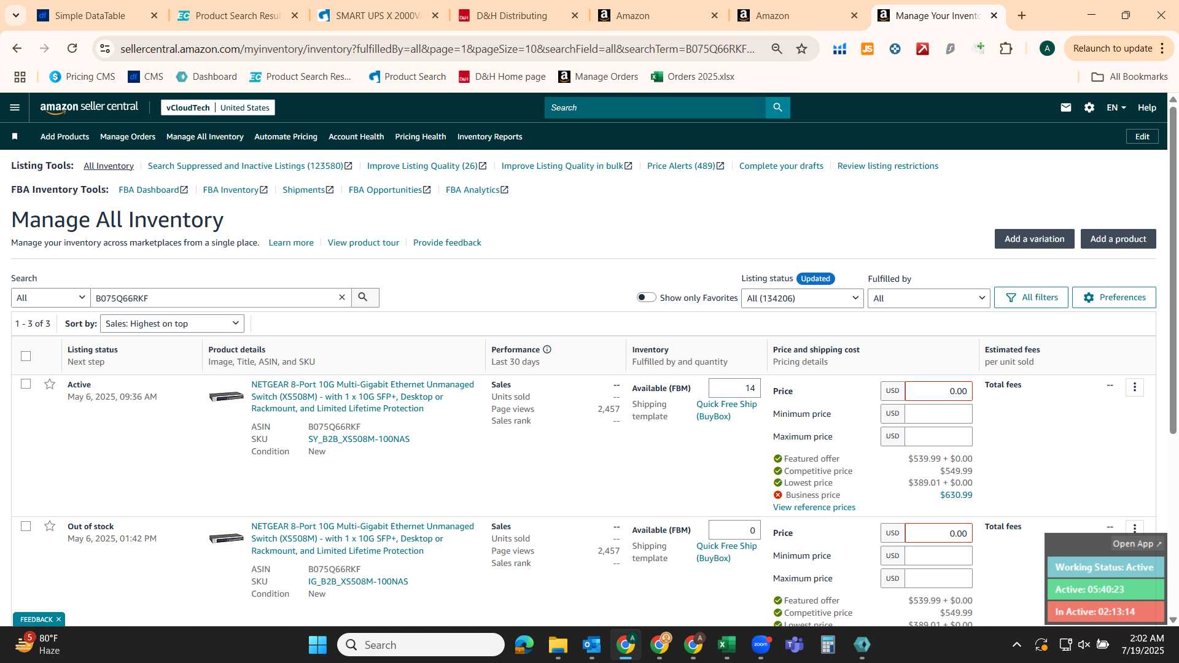The width and height of the screenshot is (1179, 663).
Task: Click Available quantity field showing 14
Action: (x=734, y=388)
